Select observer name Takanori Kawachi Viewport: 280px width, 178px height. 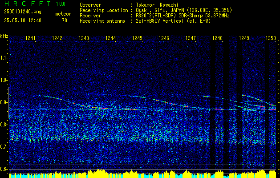pos(157,5)
